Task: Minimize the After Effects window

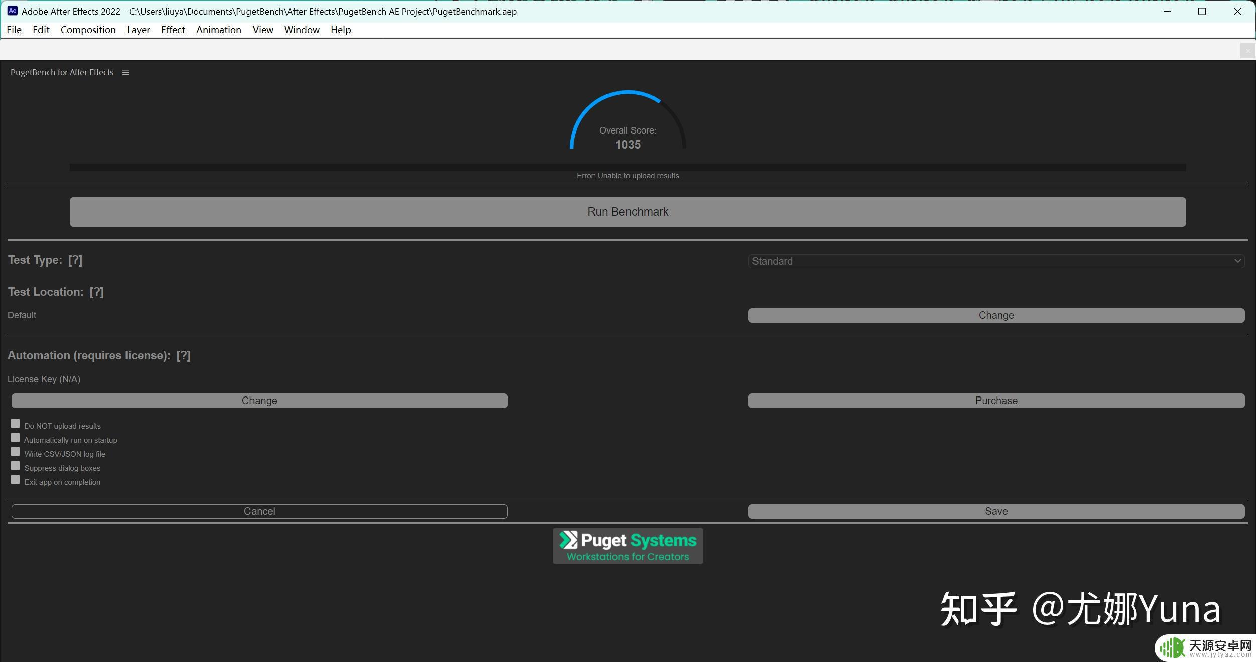Action: pos(1167,11)
